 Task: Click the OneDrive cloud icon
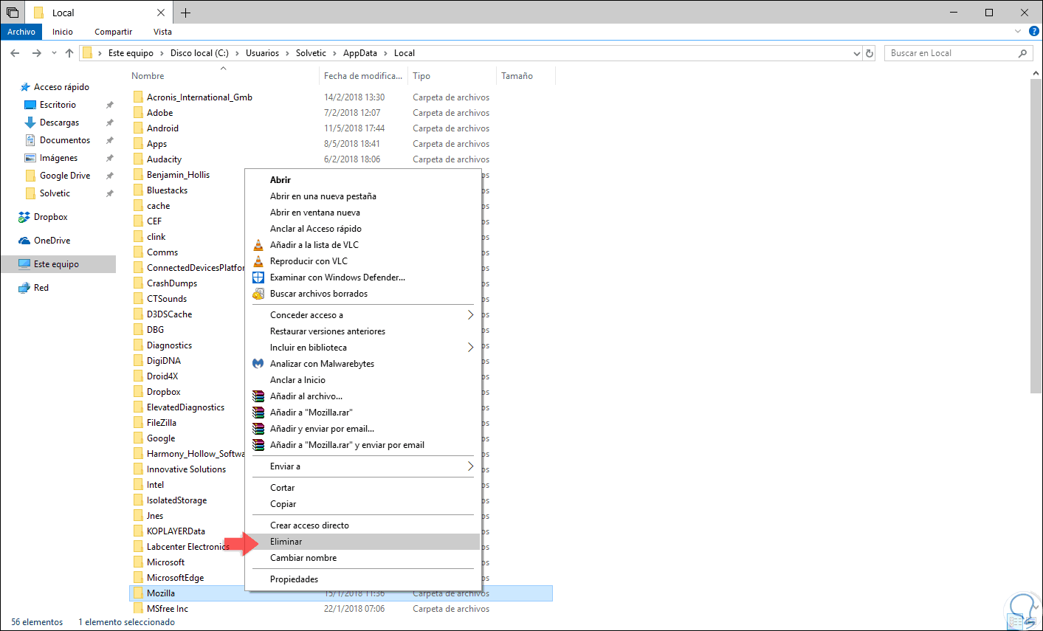(24, 241)
